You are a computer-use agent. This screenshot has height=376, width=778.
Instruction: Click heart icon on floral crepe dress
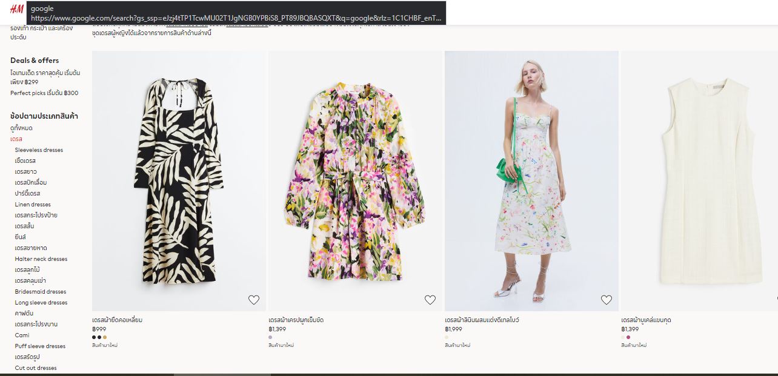tap(430, 300)
